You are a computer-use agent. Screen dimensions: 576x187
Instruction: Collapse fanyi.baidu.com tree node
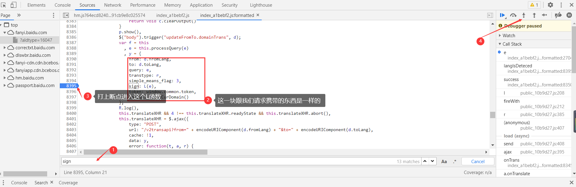[x=5, y=33]
